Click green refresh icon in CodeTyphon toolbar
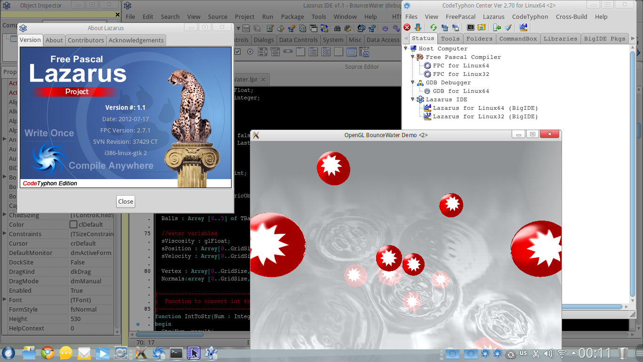643x362 pixels. click(434, 27)
